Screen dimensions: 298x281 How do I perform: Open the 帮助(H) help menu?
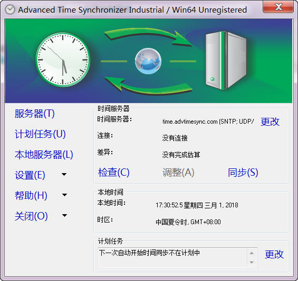click(x=31, y=195)
